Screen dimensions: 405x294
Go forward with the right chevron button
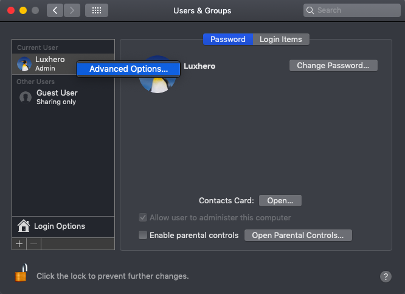72,10
